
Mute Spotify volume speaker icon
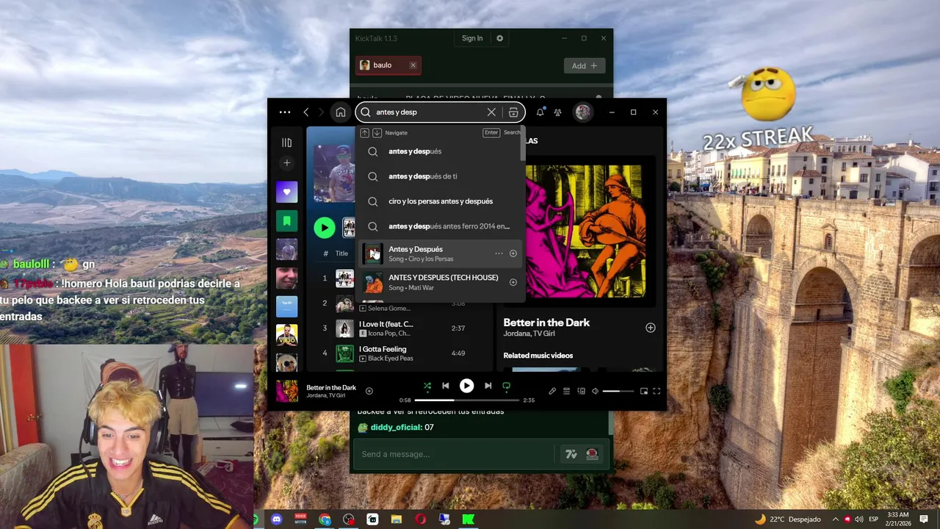coord(595,392)
